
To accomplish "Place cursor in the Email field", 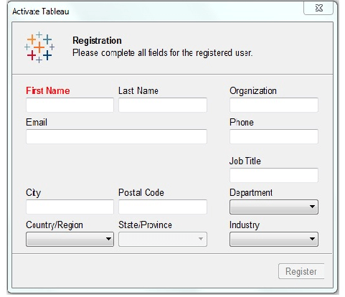I will [116, 136].
